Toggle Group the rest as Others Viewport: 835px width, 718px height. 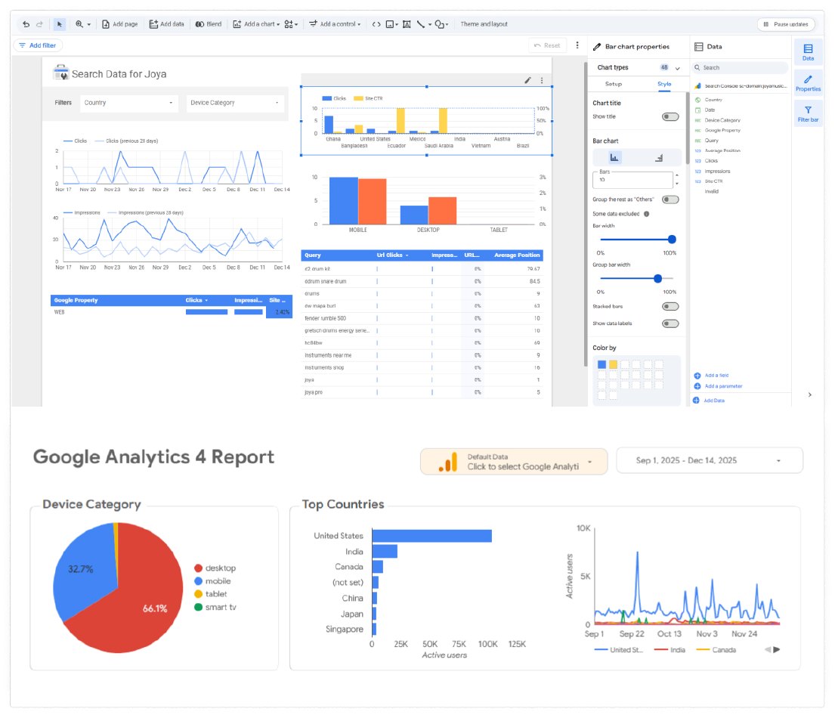click(x=670, y=200)
